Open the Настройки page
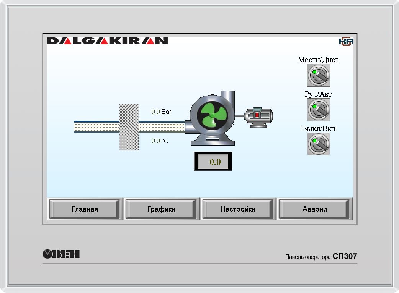 point(238,209)
